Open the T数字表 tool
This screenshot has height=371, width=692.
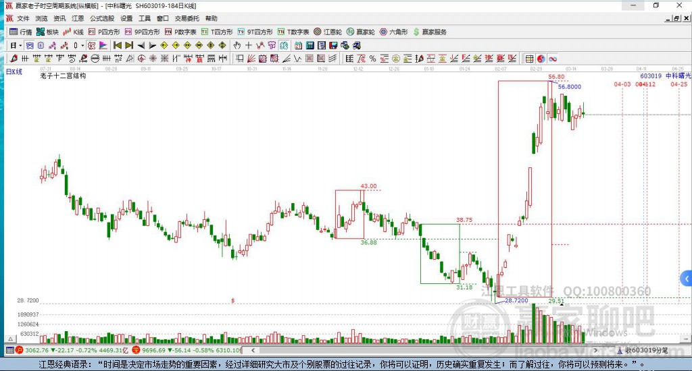coord(293,32)
